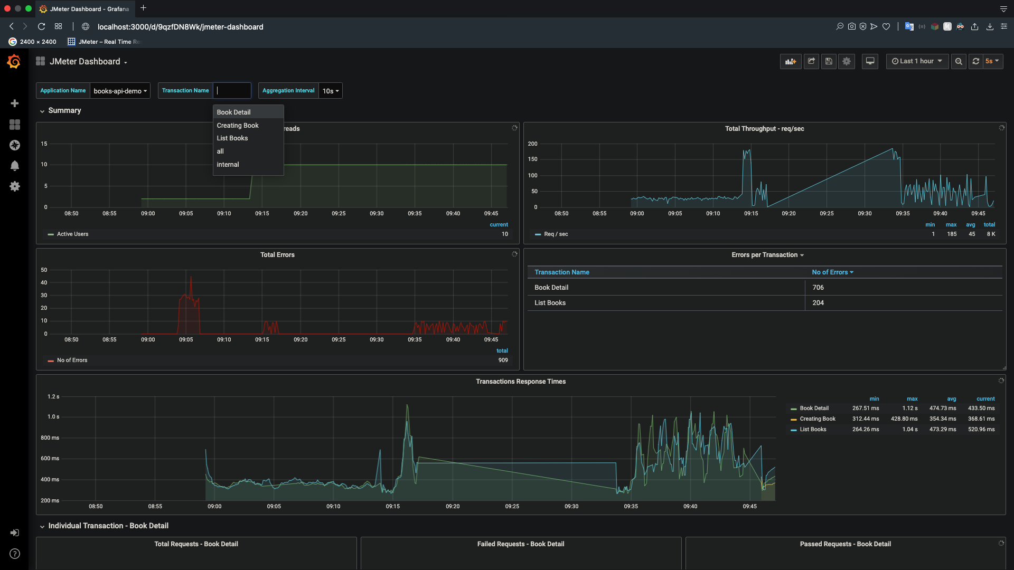Open Alerting bell icon in sidebar
This screenshot has height=570, width=1014.
tap(15, 166)
